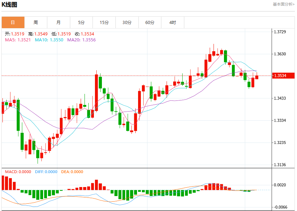Select the 日 daily chart tab
Image resolution: width=297 pixels, height=211 pixels.
tap(13, 22)
